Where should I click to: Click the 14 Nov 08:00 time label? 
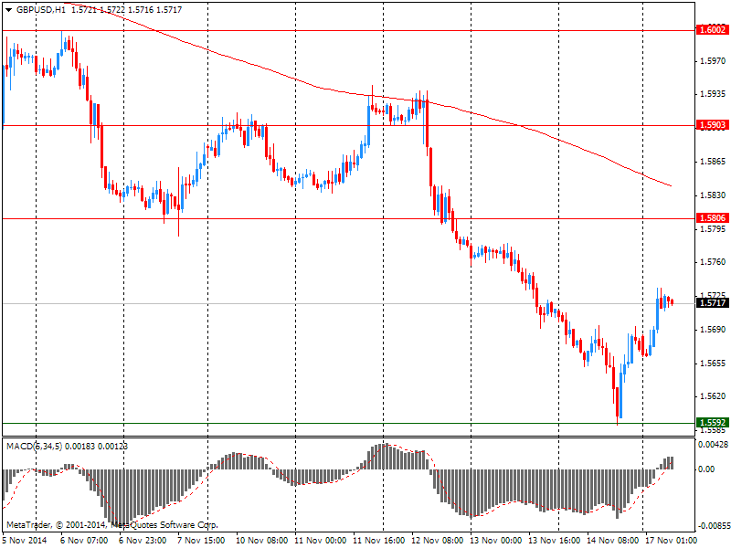point(613,541)
